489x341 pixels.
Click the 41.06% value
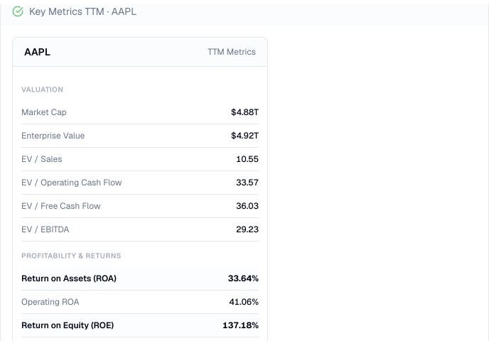(x=244, y=302)
